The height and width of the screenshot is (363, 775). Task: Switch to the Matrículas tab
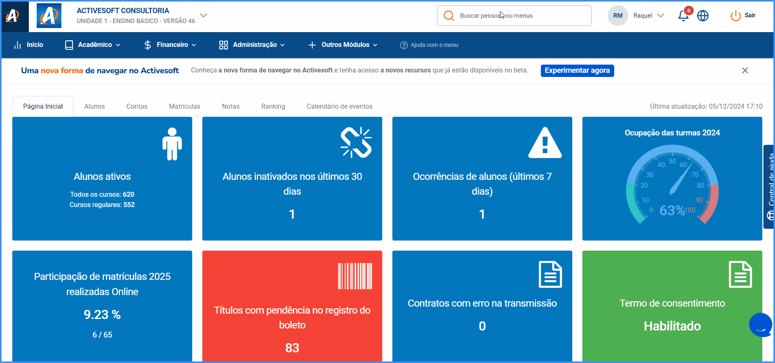[x=185, y=106]
